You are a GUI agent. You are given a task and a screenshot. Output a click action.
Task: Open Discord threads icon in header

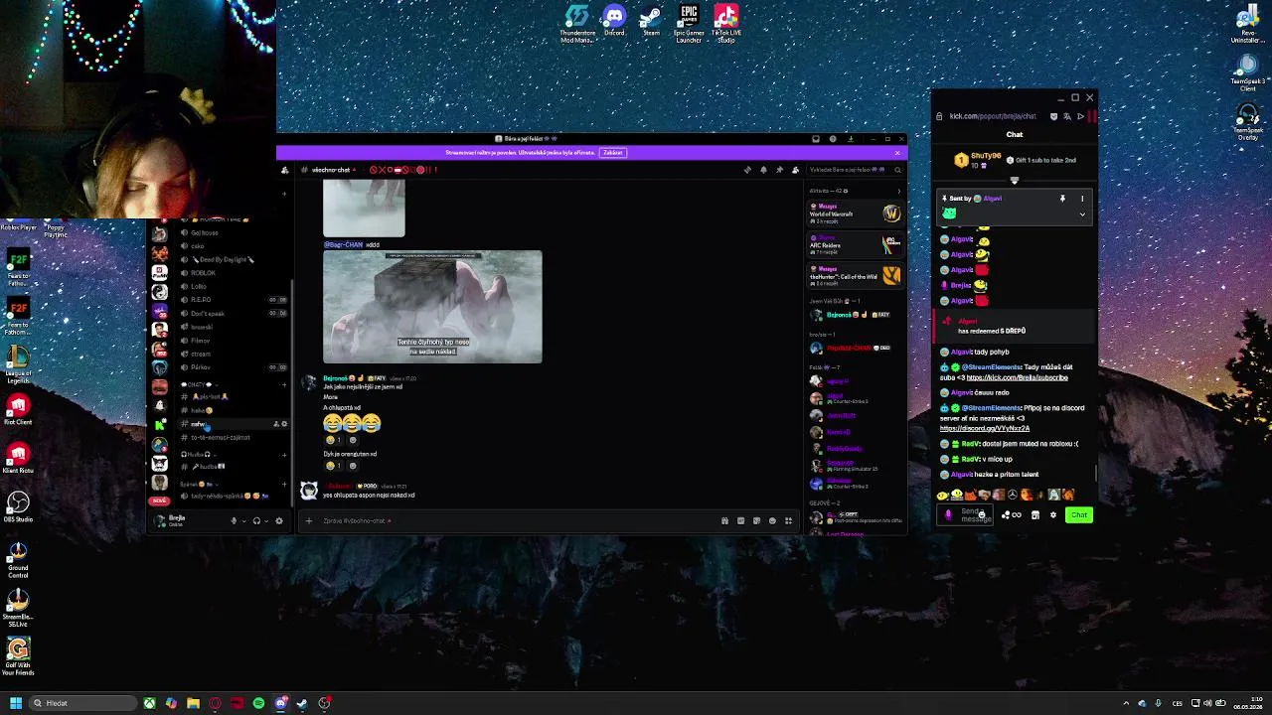[747, 170]
